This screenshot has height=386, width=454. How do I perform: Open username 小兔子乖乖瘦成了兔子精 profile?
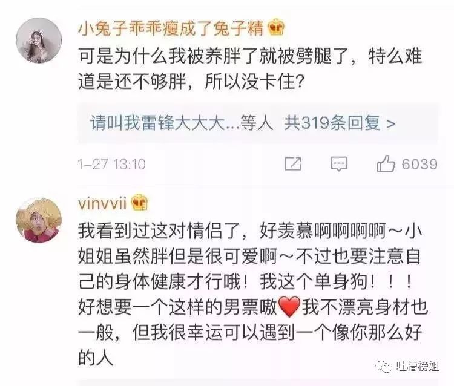coord(171,28)
